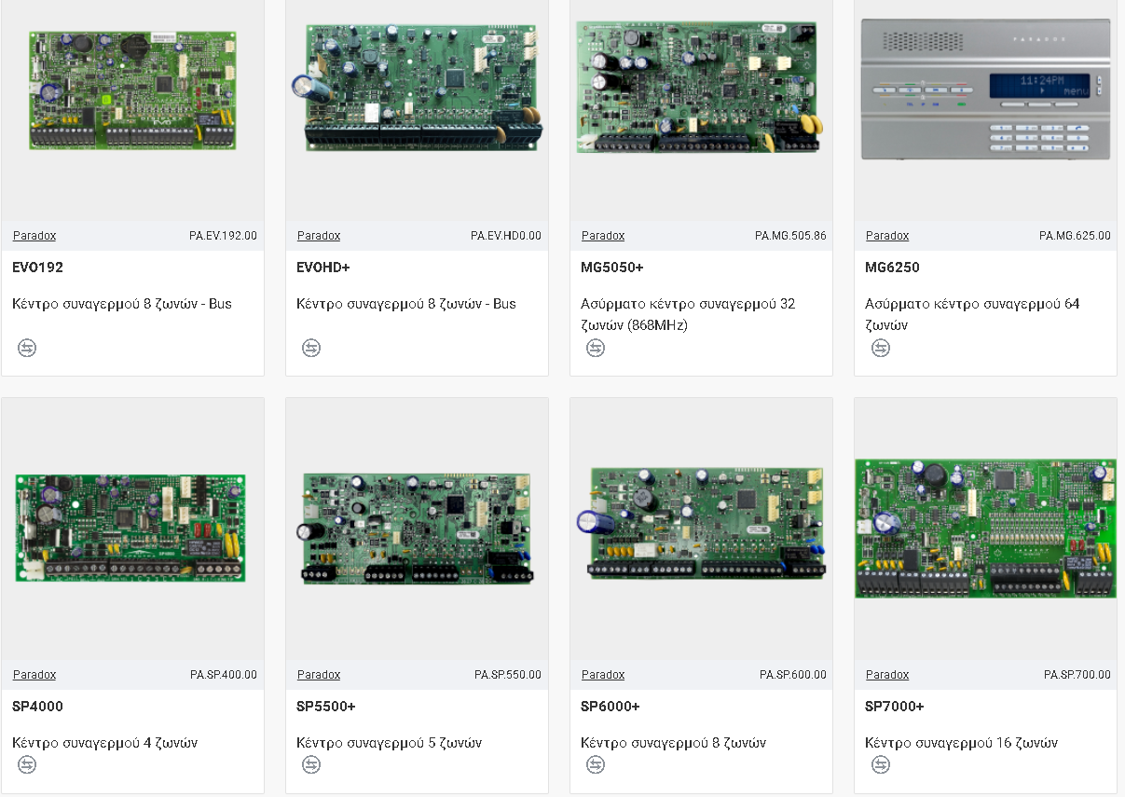Click product code PA.SP.700.00
Viewport: 1125px width, 797px height.
1077,675
